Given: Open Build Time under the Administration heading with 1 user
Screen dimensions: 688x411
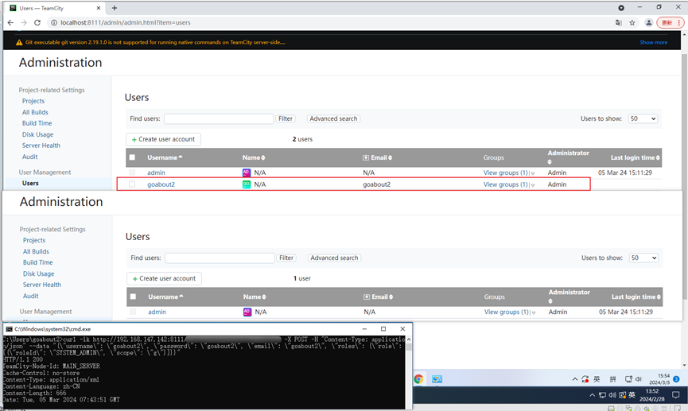Looking at the screenshot, I should click(37, 262).
